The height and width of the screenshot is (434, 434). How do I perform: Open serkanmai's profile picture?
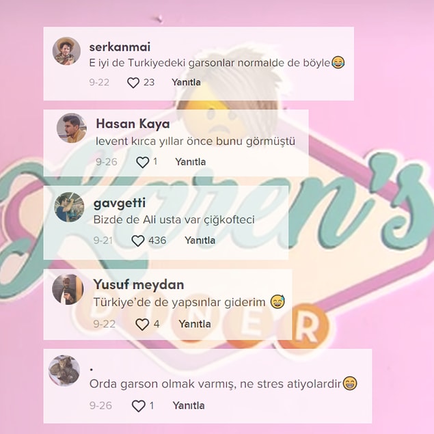click(x=66, y=51)
